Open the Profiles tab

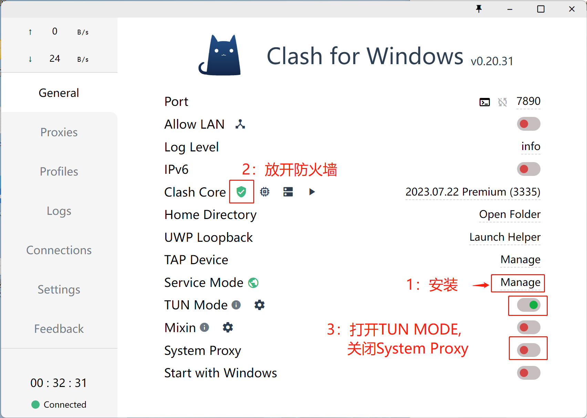click(59, 171)
